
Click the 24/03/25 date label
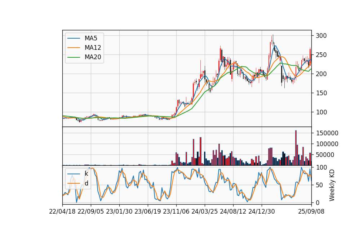205,211
